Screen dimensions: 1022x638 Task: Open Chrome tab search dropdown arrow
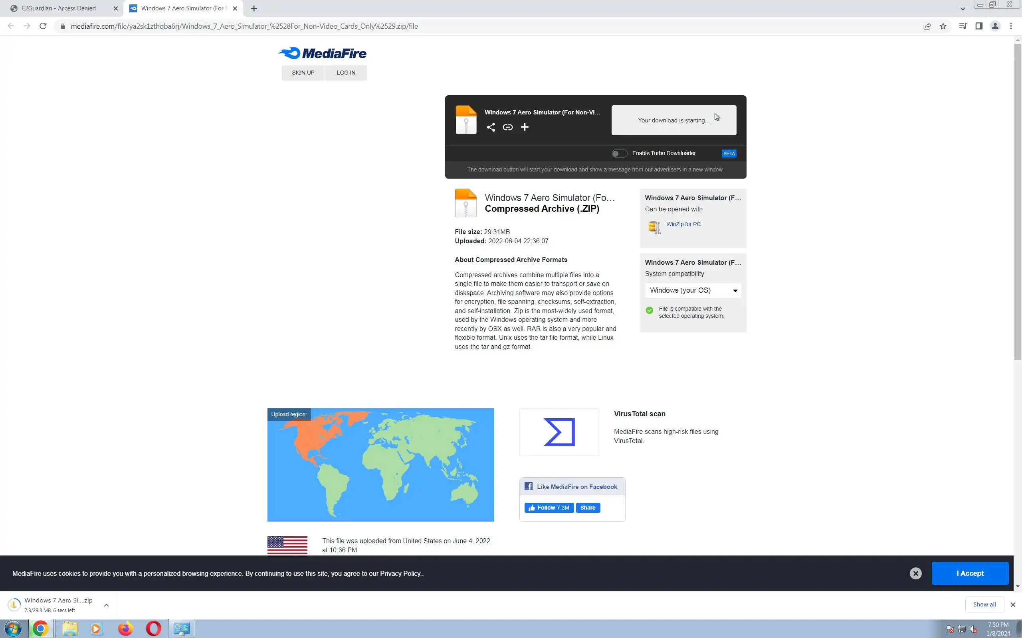pos(963,8)
